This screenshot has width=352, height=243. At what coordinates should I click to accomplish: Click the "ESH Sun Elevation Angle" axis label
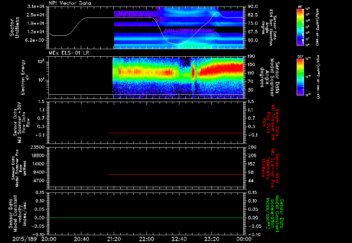click(x=269, y=27)
